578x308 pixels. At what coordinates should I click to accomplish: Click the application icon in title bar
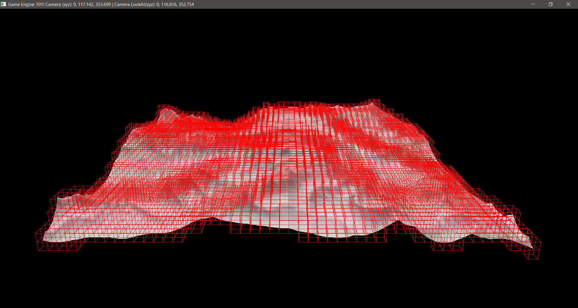4,4
